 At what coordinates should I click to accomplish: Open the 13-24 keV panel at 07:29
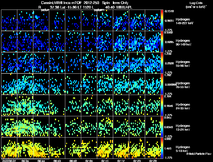[153, 127]
